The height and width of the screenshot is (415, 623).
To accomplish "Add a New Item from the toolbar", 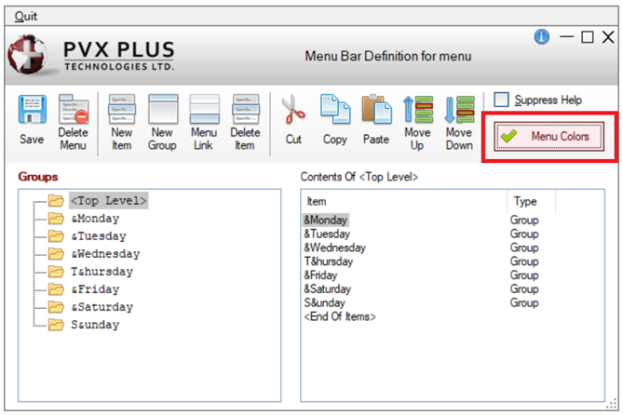I will tap(122, 111).
